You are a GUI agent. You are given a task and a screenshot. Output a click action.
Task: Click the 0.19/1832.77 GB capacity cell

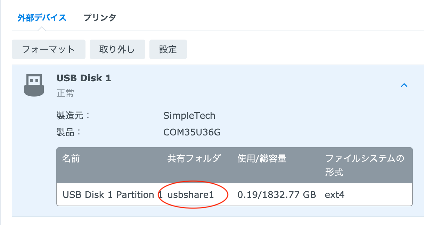click(x=277, y=194)
